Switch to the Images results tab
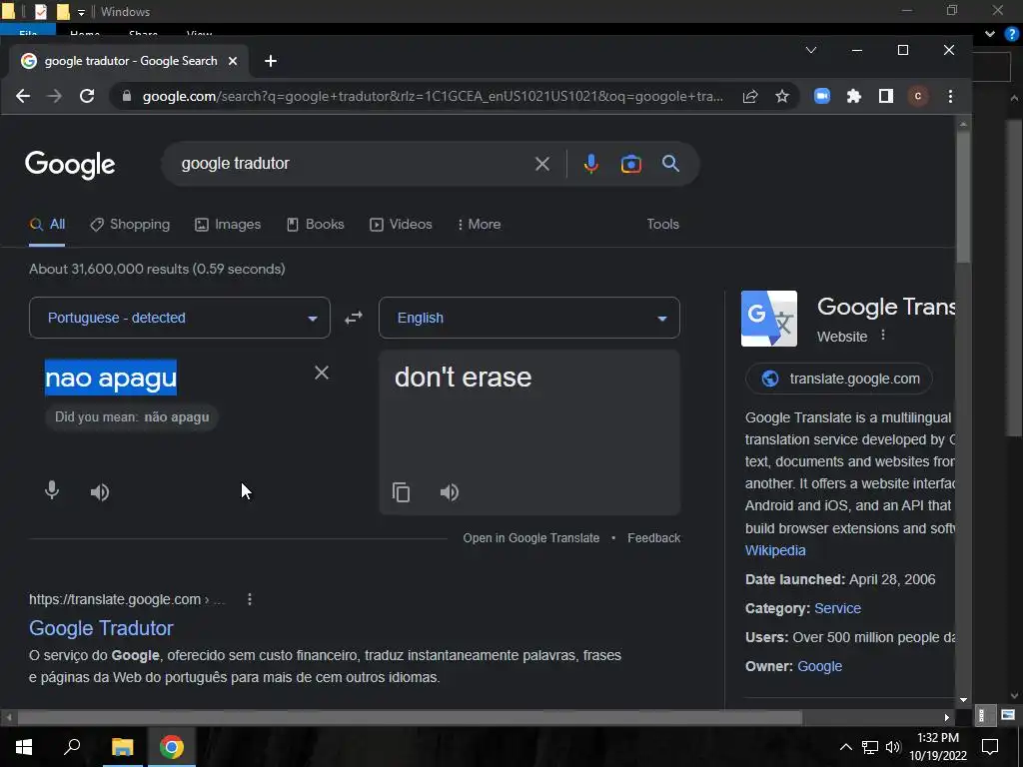The image size is (1023, 767). point(228,225)
